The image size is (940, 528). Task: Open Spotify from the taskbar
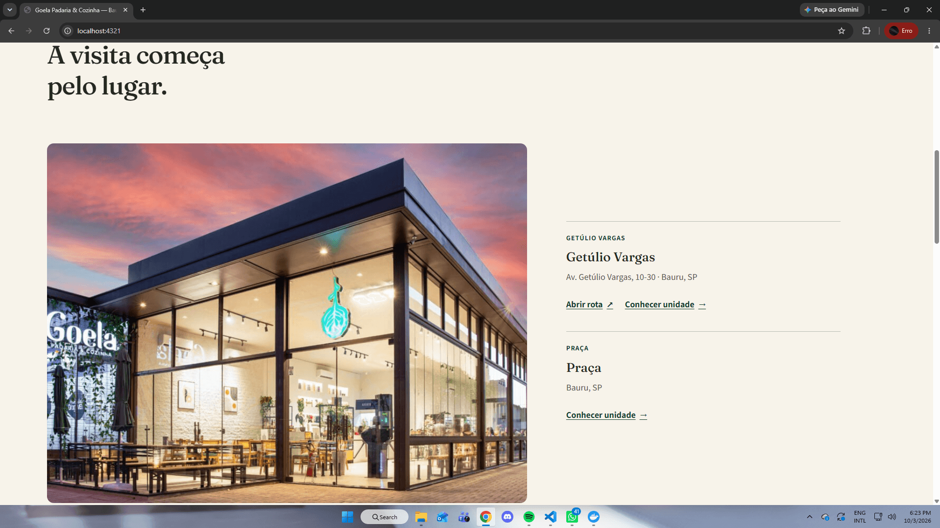point(529,517)
